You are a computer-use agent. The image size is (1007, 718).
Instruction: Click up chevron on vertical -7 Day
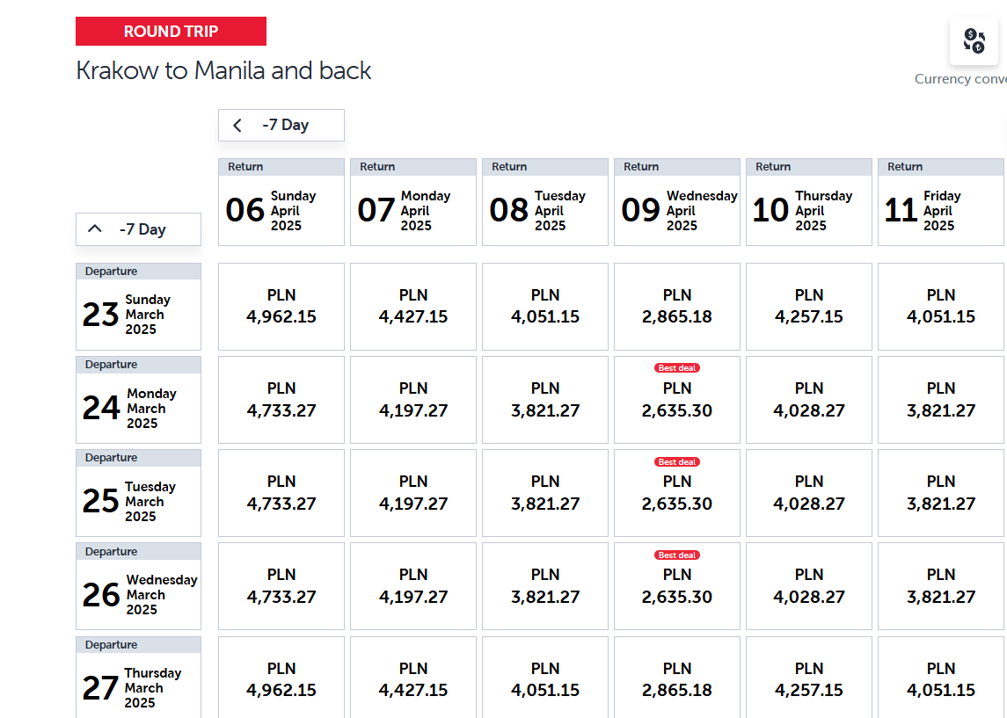(94, 228)
